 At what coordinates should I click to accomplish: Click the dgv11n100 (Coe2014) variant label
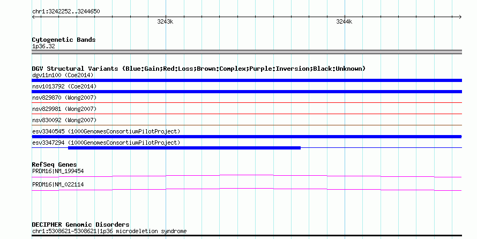click(63, 75)
